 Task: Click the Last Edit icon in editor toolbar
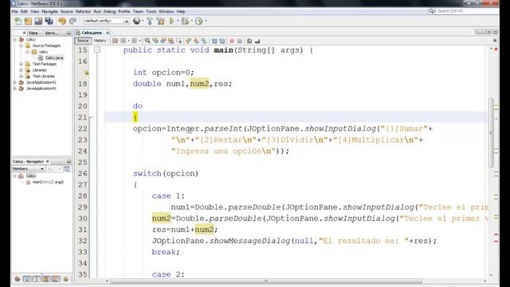[x=115, y=41]
